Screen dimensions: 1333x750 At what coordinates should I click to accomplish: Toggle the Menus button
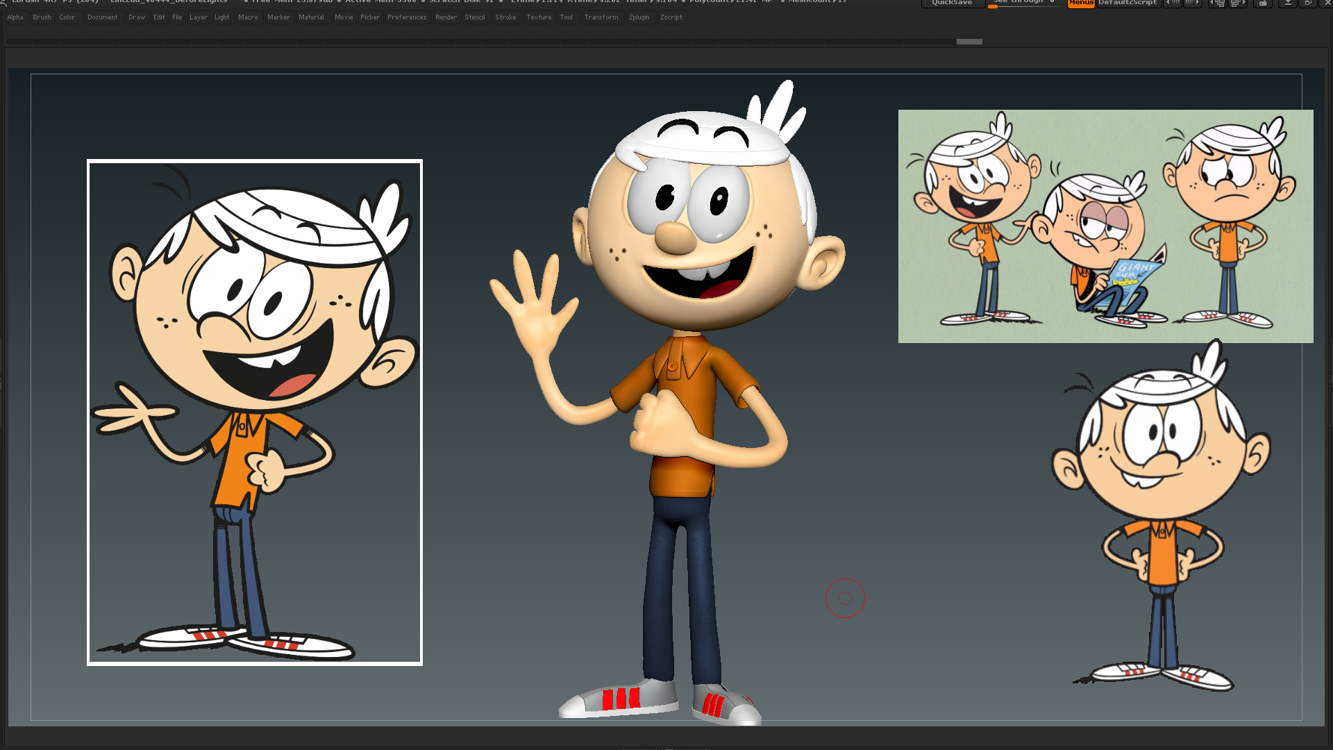click(x=1081, y=3)
